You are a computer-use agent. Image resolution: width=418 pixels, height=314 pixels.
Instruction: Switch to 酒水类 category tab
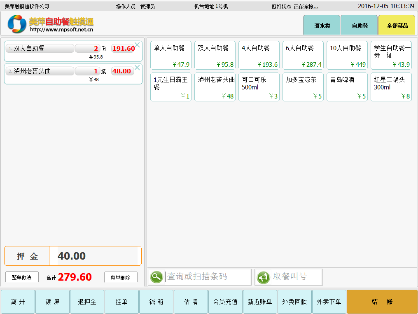(x=322, y=25)
